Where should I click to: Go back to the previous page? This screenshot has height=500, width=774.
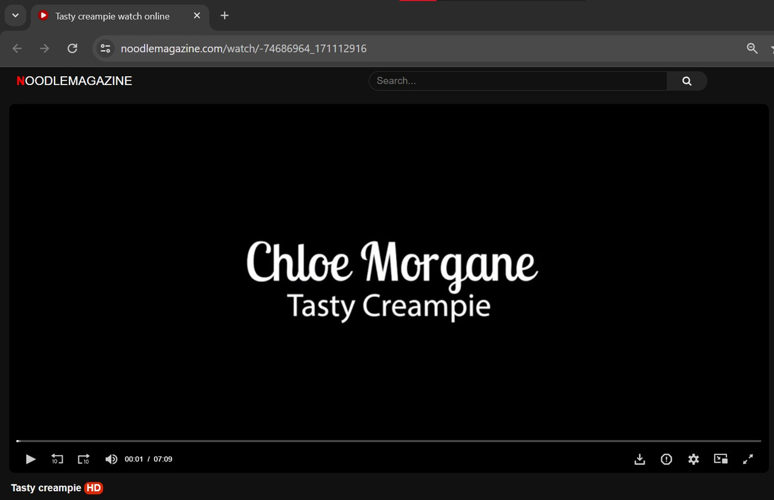tap(17, 48)
